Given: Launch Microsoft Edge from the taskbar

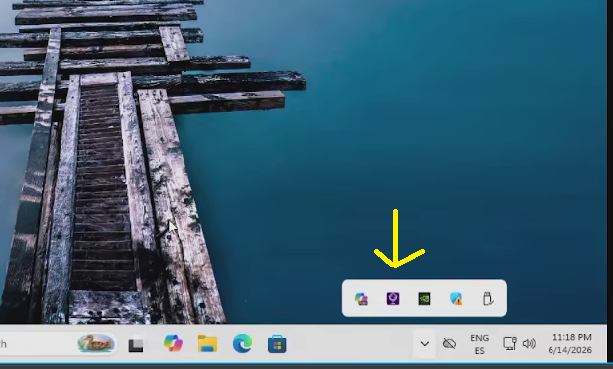Looking at the screenshot, I should pyautogui.click(x=242, y=344).
